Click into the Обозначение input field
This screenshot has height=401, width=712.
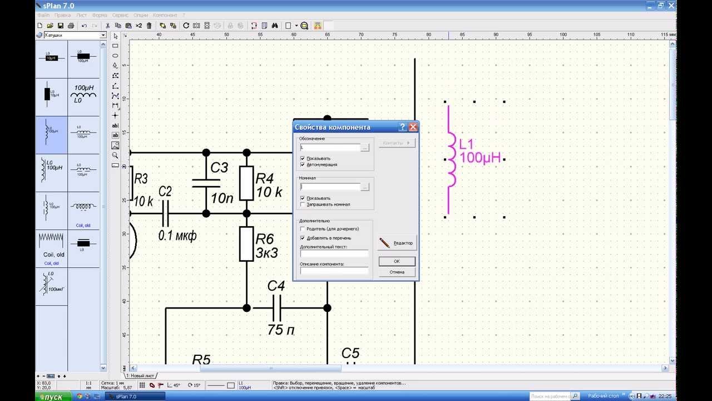pyautogui.click(x=330, y=148)
